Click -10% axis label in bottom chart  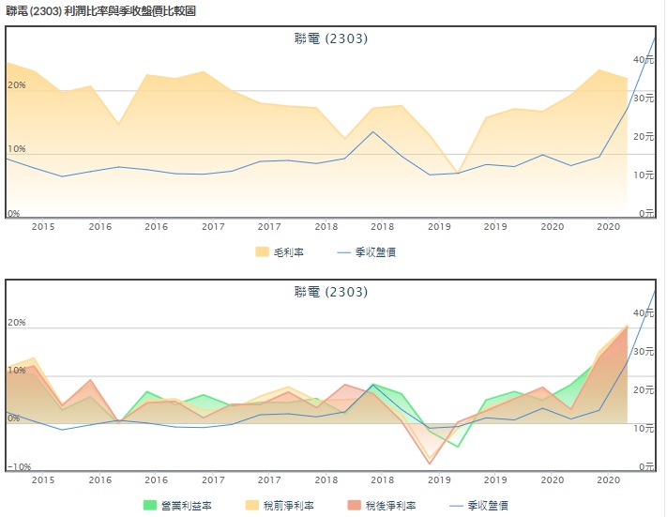click(20, 466)
